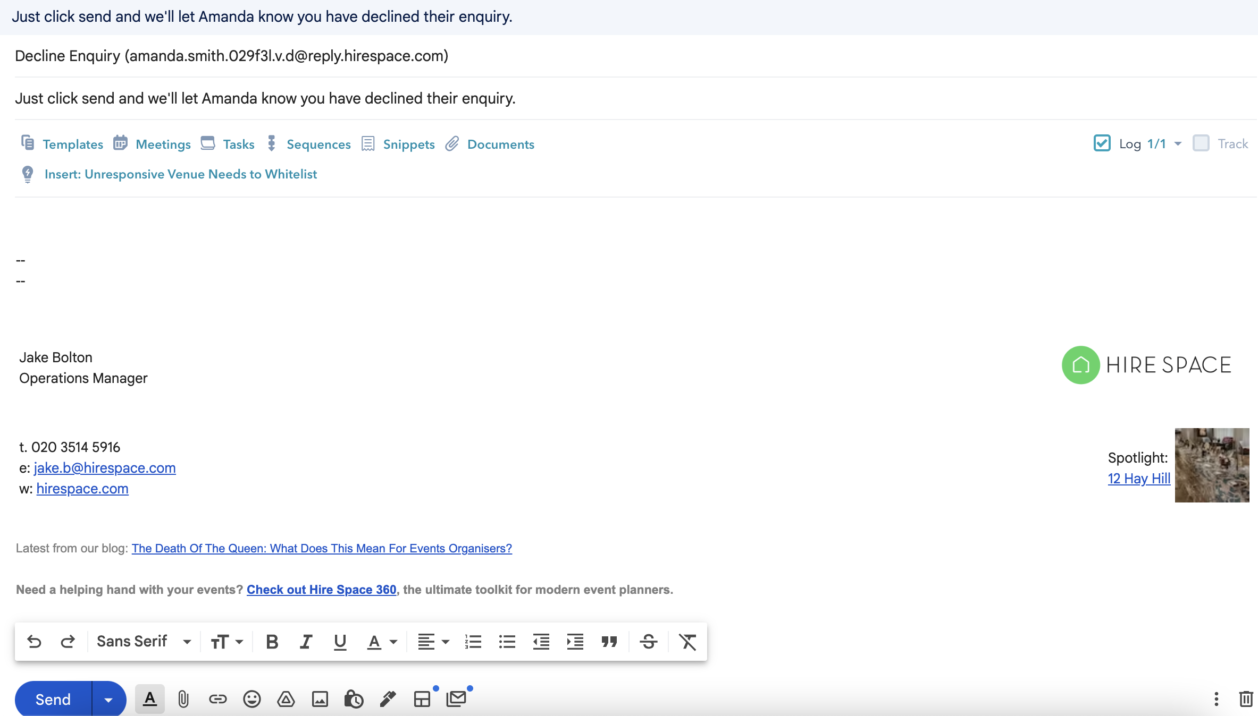The image size is (1258, 716).
Task: Undo last edit
Action: pos(34,642)
